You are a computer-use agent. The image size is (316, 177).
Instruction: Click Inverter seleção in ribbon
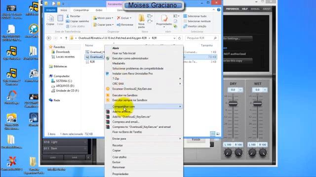[x=195, y=26]
